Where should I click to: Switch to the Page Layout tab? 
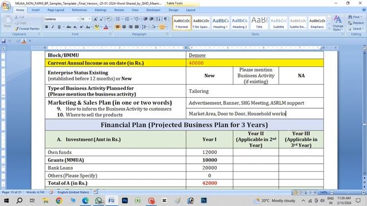(x=56, y=10)
